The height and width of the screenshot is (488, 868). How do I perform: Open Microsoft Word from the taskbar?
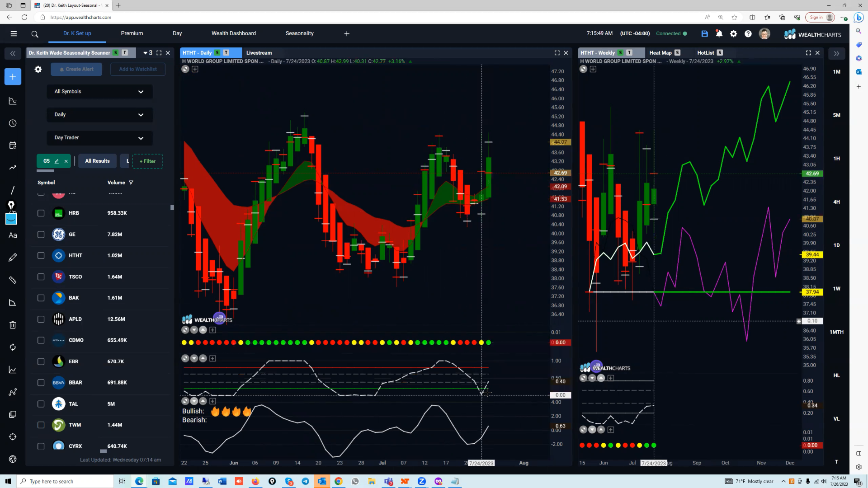[222, 481]
